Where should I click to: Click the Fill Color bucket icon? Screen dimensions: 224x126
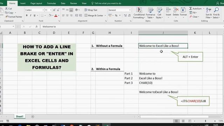(x=50, y=15)
